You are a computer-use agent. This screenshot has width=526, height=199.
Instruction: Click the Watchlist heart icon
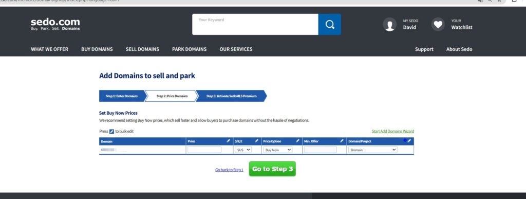[x=438, y=25]
